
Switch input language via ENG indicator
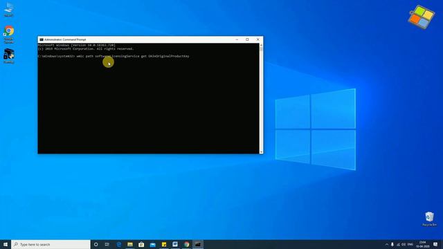(410, 244)
